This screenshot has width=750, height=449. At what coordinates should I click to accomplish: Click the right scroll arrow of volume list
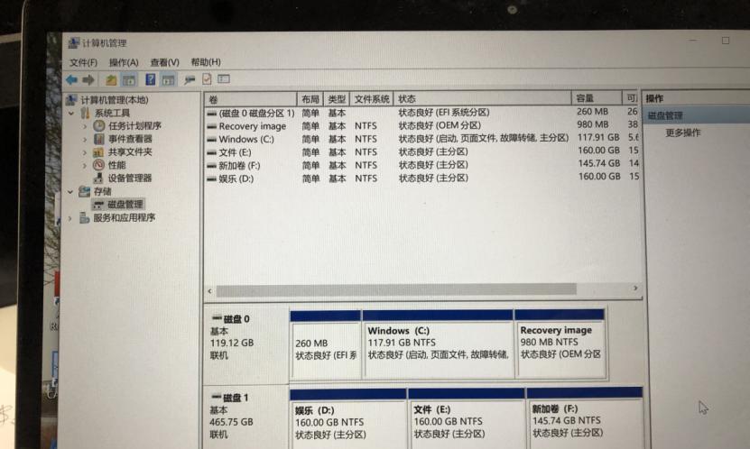[x=635, y=288]
